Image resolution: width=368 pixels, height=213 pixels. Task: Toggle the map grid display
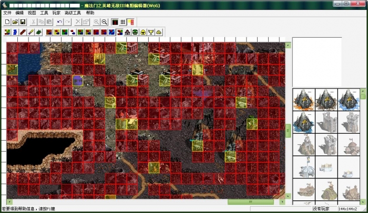(122, 22)
